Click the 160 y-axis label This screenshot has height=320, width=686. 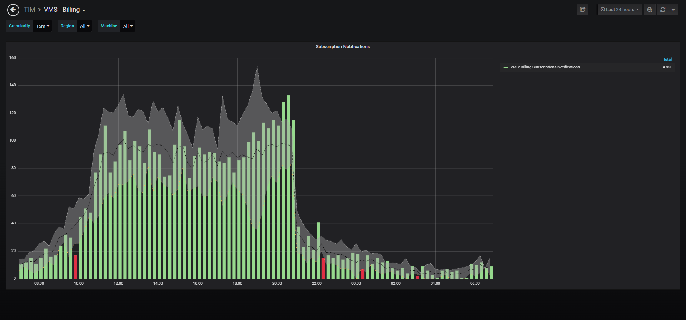coord(13,57)
